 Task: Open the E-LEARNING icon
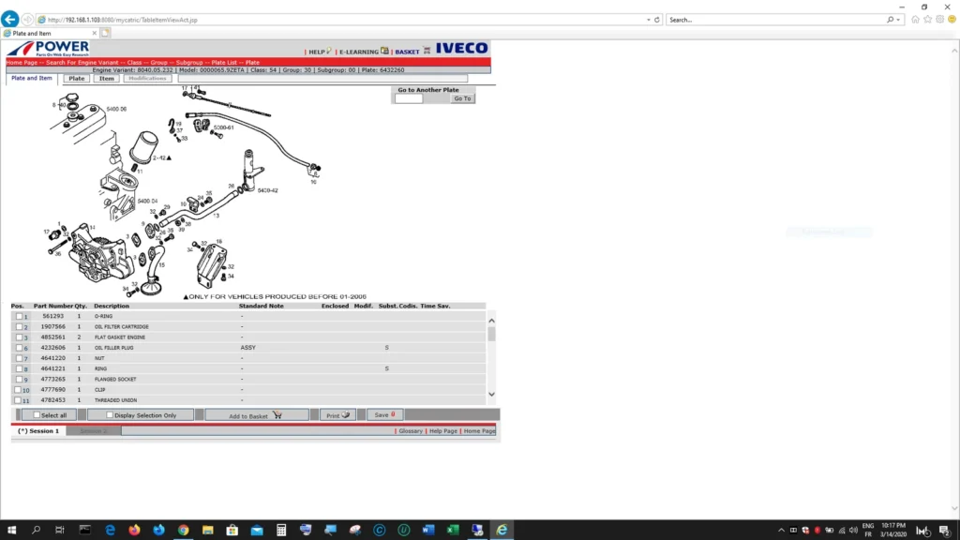[x=383, y=51]
